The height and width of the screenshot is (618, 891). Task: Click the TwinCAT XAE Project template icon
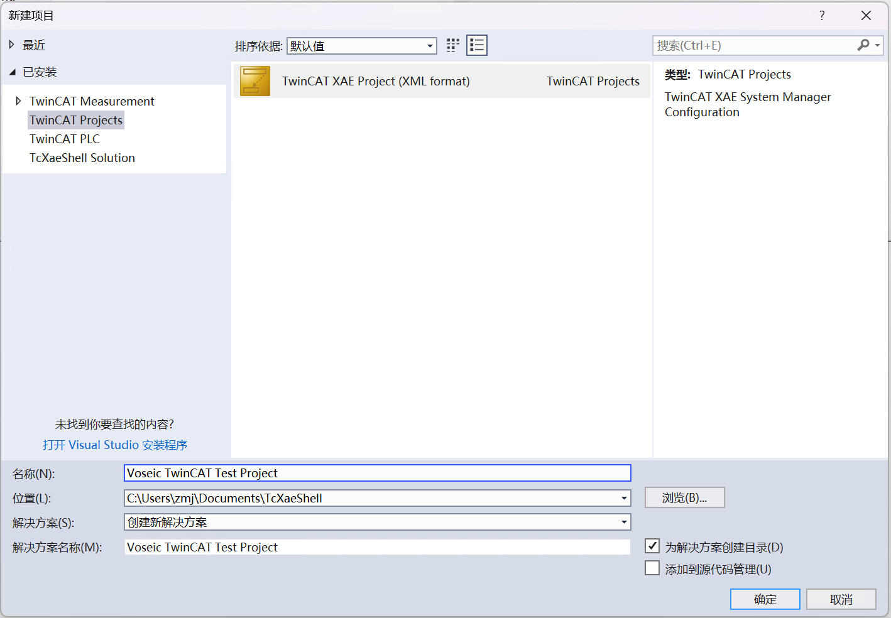[x=255, y=81]
